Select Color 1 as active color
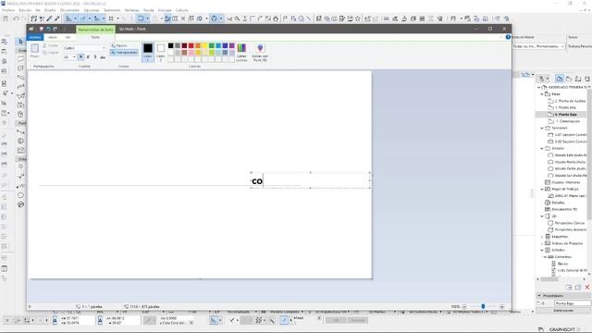The width and height of the screenshot is (592, 333). click(x=148, y=52)
